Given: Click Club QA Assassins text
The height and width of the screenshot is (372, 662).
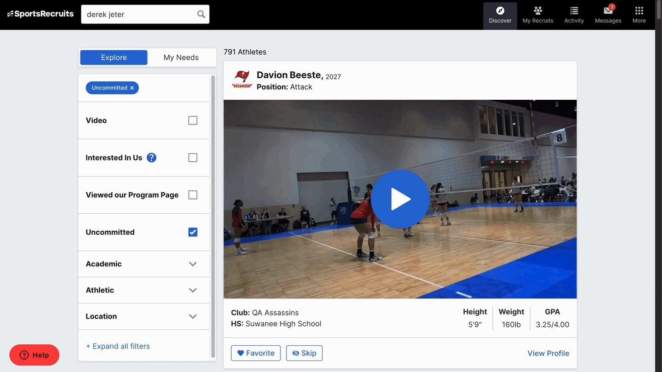Looking at the screenshot, I should pos(265,313).
